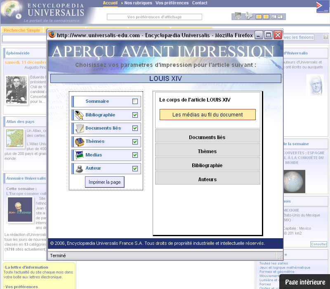Click the search input field in main window
The width and height of the screenshot is (330, 289).
click(x=24, y=38)
